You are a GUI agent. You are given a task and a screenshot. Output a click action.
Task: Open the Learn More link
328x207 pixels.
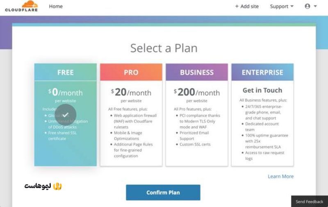click(x=281, y=177)
